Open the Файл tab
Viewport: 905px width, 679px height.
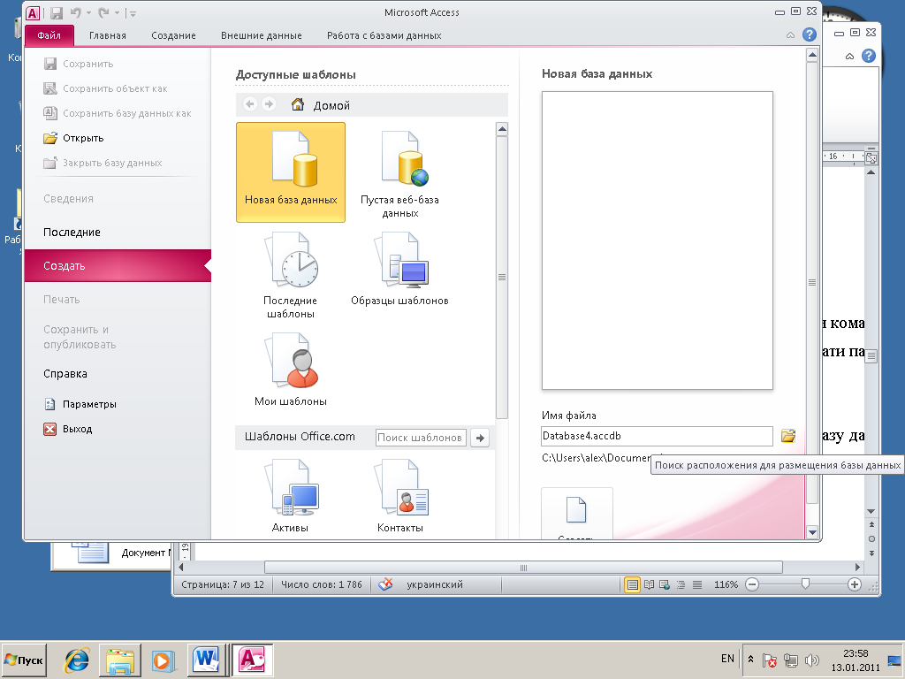49,35
